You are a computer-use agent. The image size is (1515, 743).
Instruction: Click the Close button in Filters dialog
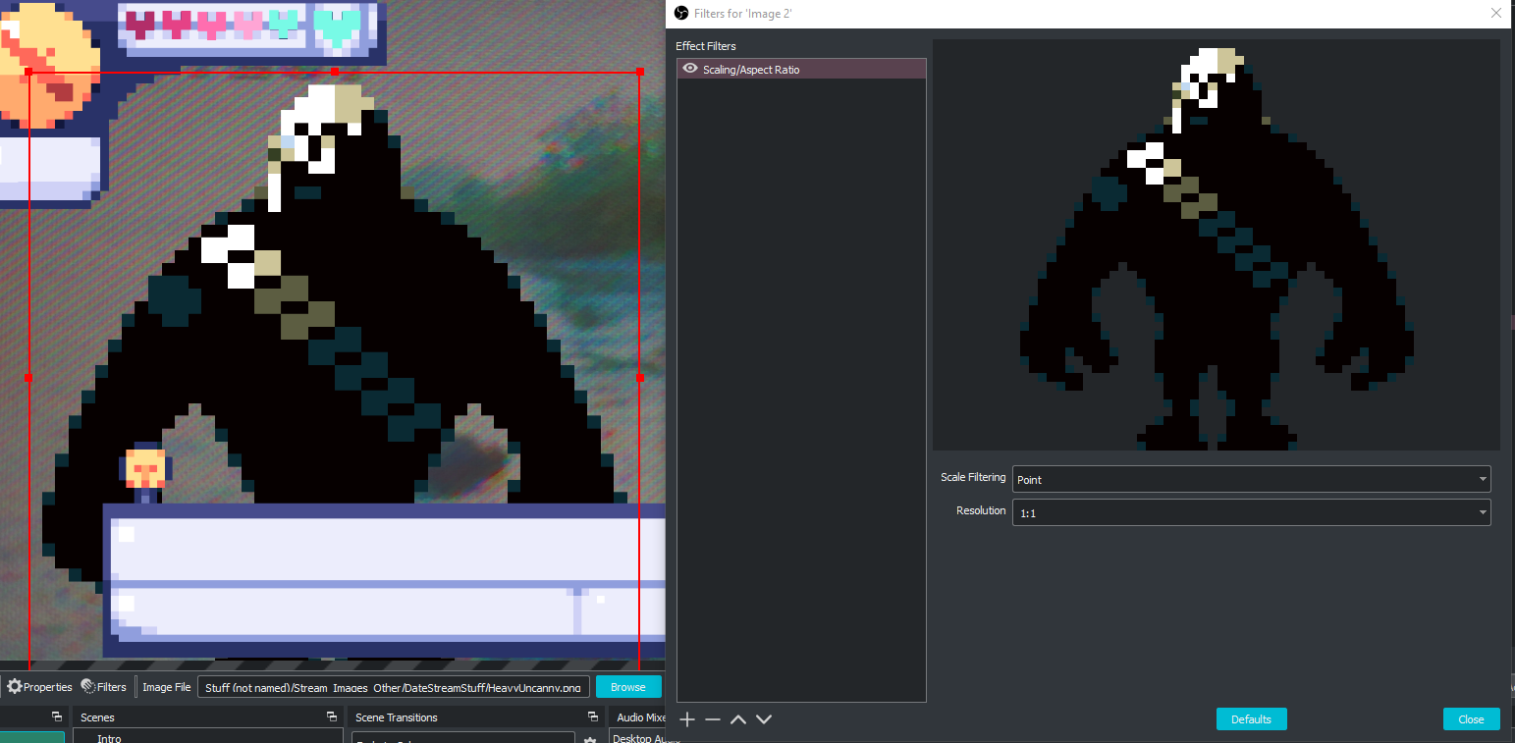(x=1471, y=718)
